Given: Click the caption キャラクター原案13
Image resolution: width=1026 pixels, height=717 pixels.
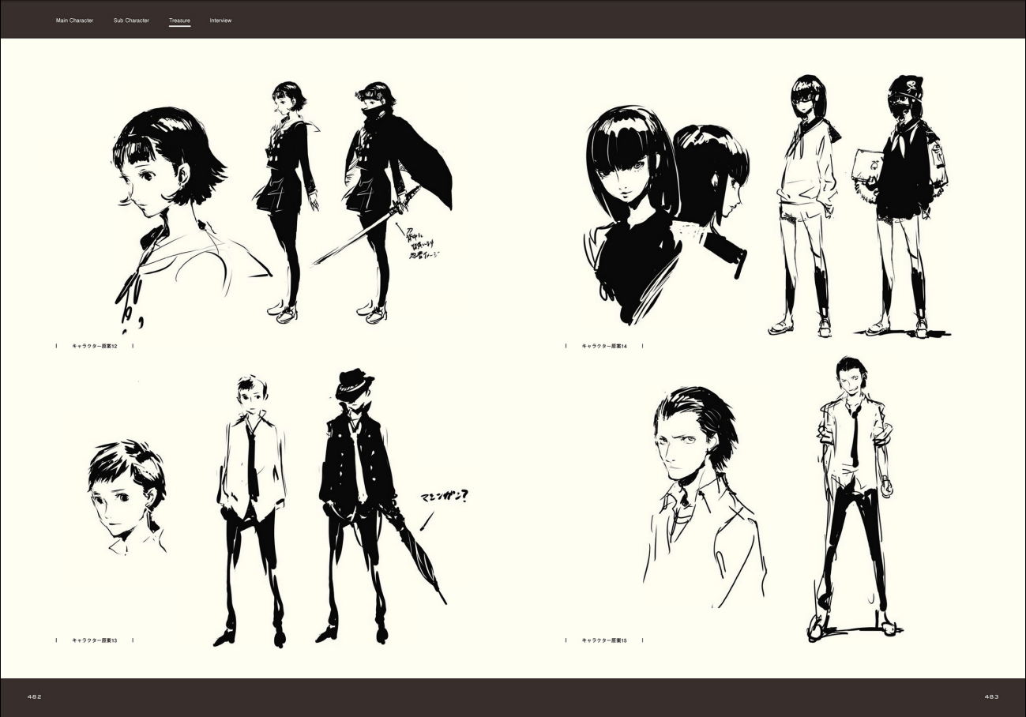Looking at the screenshot, I should tap(94, 640).
